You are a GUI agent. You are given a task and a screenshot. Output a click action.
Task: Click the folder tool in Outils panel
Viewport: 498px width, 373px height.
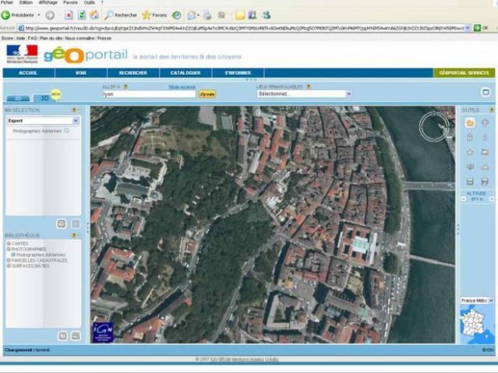pyautogui.click(x=484, y=152)
